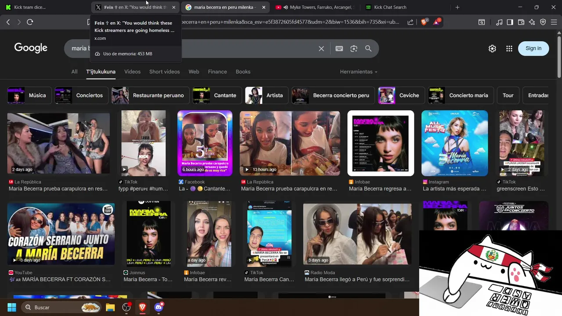Viewport: 562px width, 316px height.
Task: Click the Windows taskbar Buscar search box
Action: (61, 307)
